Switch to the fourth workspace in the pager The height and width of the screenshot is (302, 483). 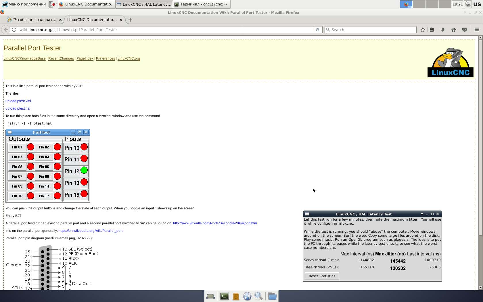coord(445,4)
